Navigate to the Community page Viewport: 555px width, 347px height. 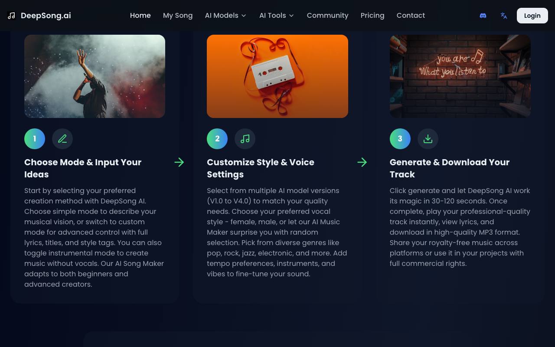[327, 16]
